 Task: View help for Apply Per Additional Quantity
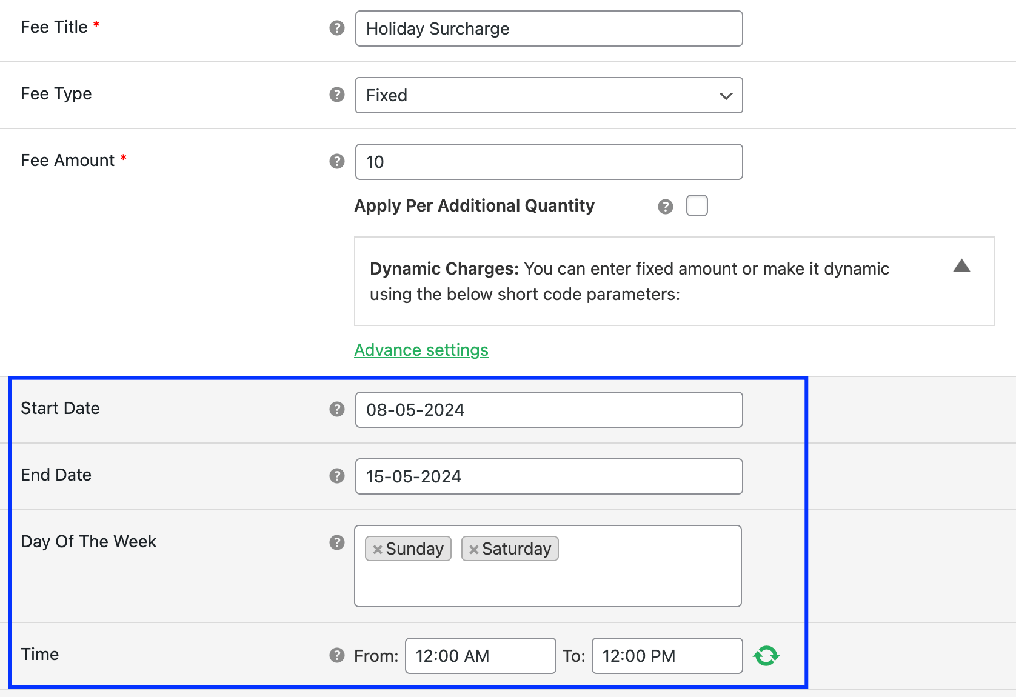click(x=665, y=206)
